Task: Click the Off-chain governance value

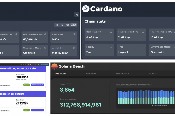Action: (29, 53)
